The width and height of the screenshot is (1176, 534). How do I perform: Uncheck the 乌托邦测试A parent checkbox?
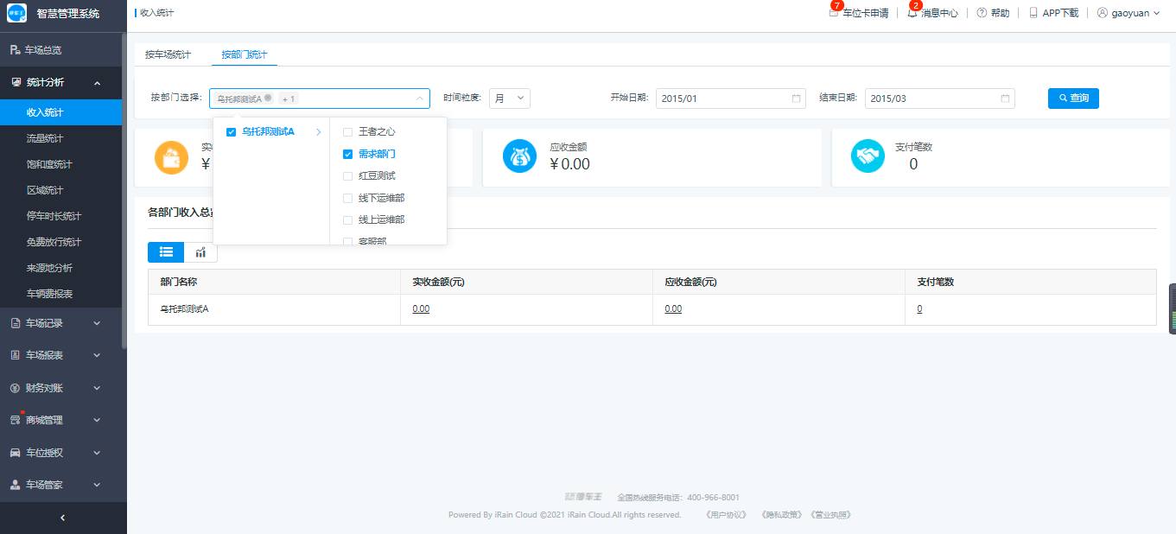coord(231,132)
